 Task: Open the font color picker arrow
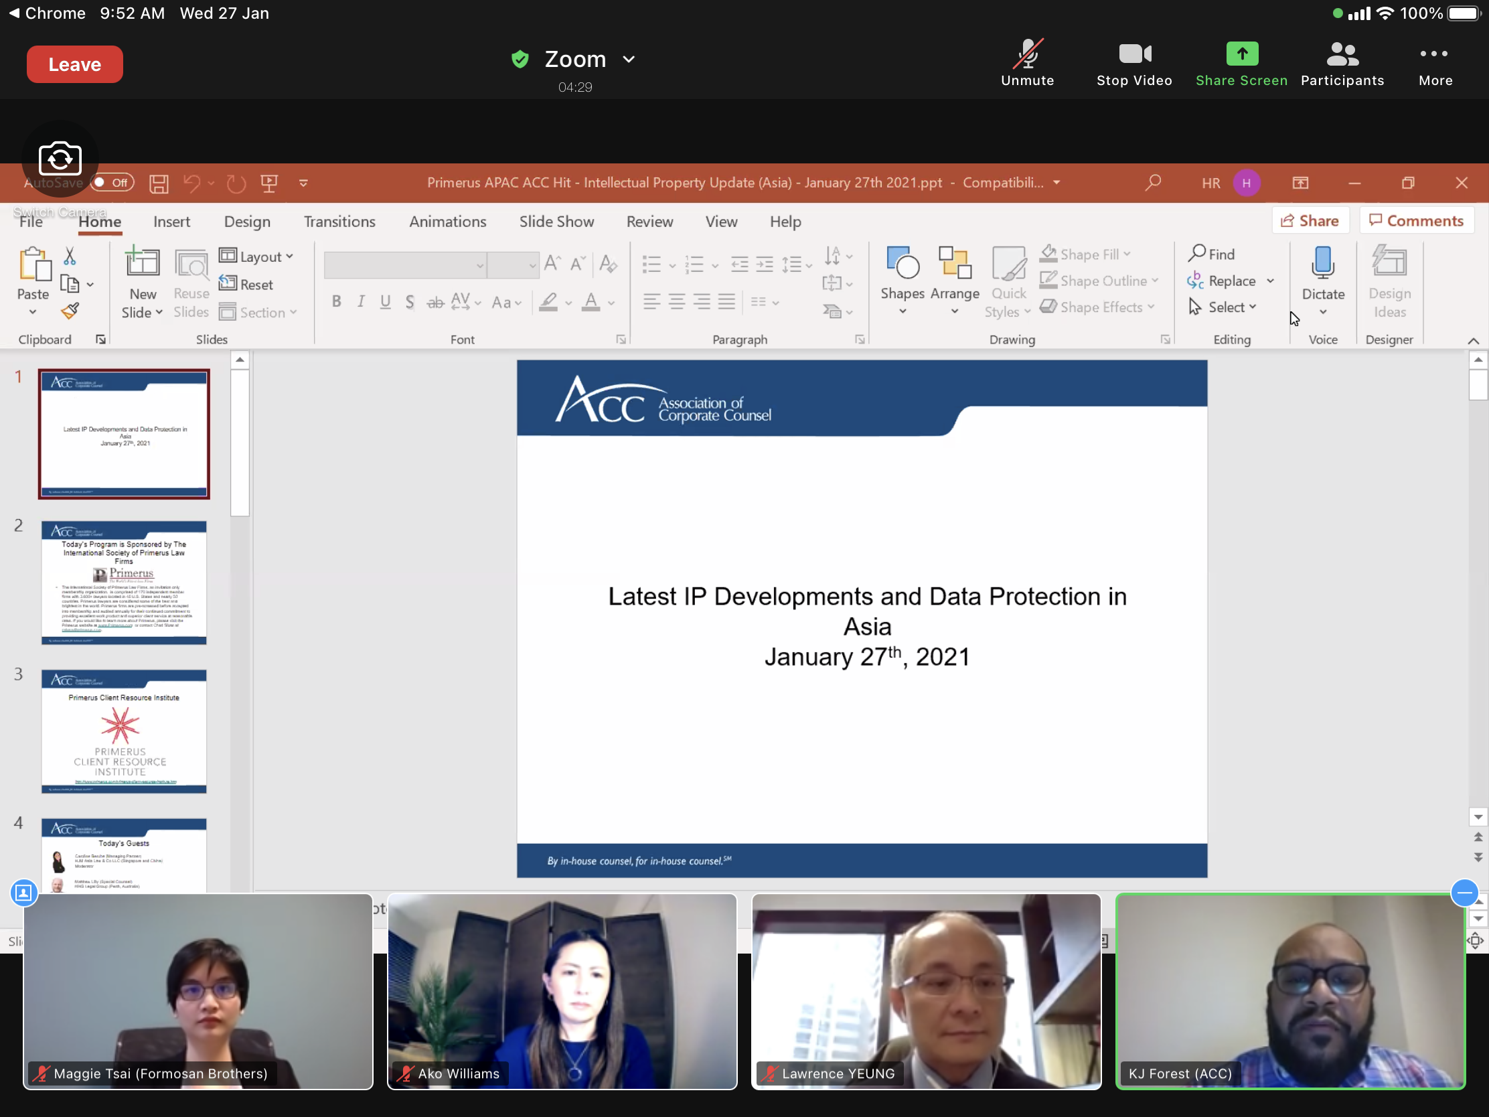point(611,303)
